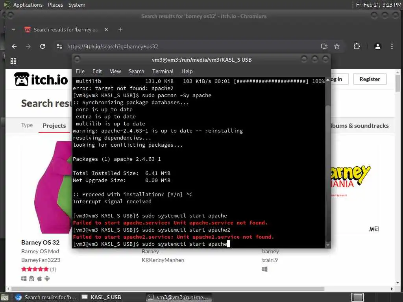Select the Projects search tab
This screenshot has height=302, width=403.
click(x=54, y=125)
